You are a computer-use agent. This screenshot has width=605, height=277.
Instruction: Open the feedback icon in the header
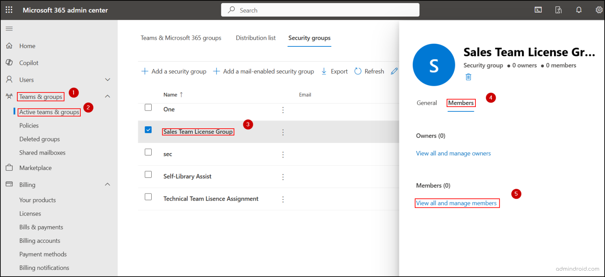(x=558, y=9)
